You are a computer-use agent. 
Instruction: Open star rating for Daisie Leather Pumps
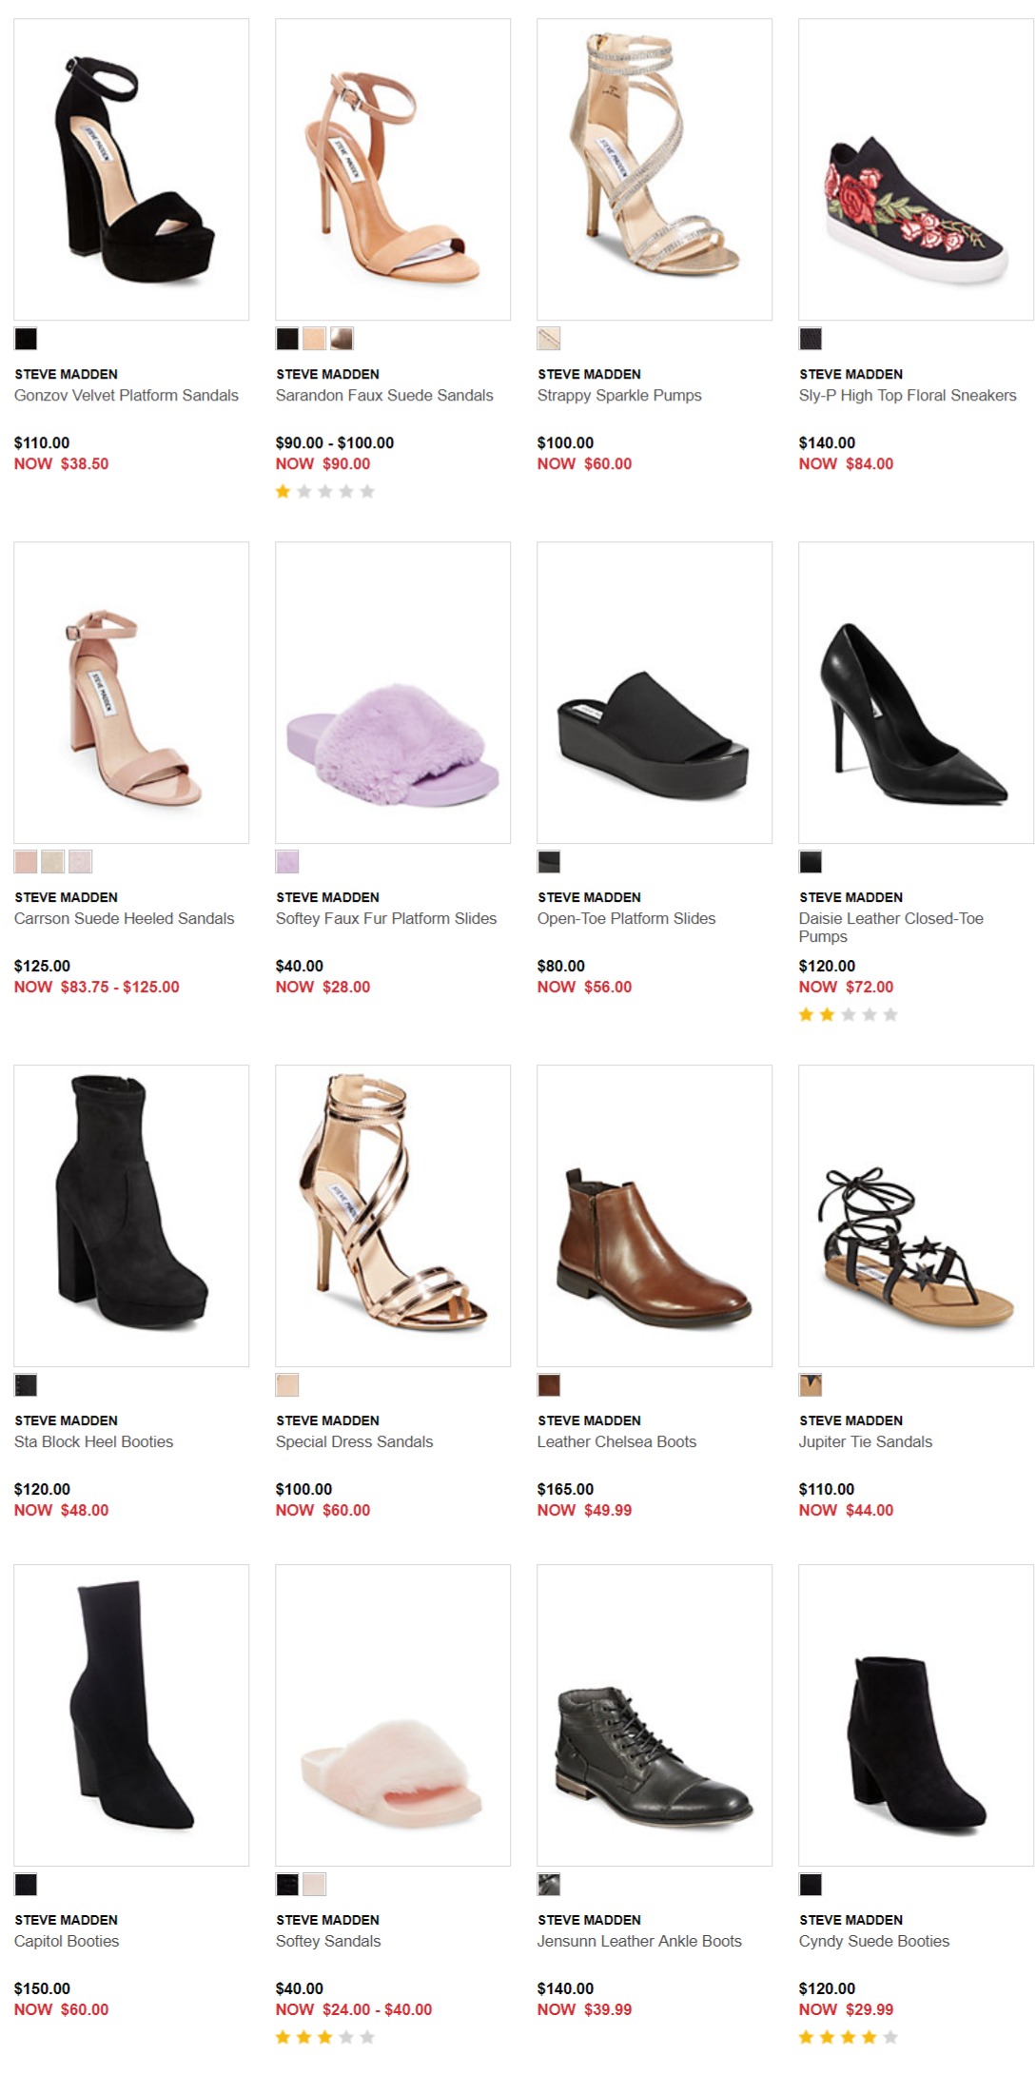click(x=849, y=1015)
